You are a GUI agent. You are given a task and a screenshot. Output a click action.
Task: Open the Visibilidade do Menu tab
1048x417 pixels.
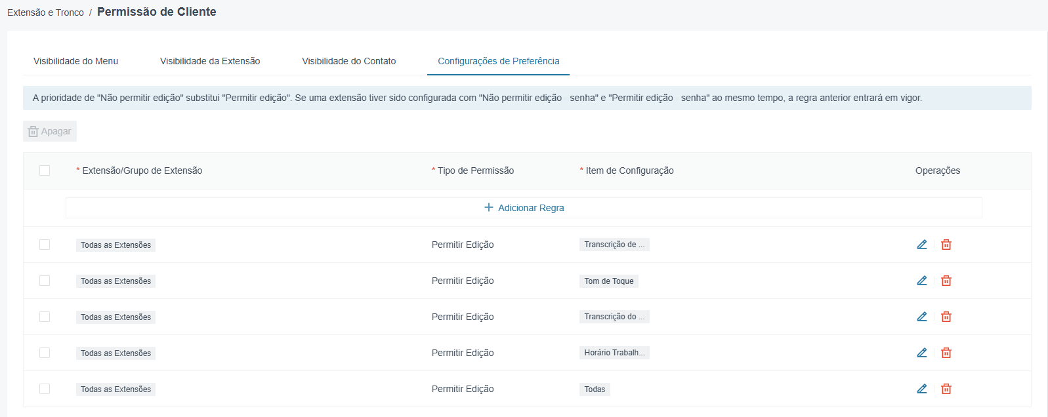(76, 61)
